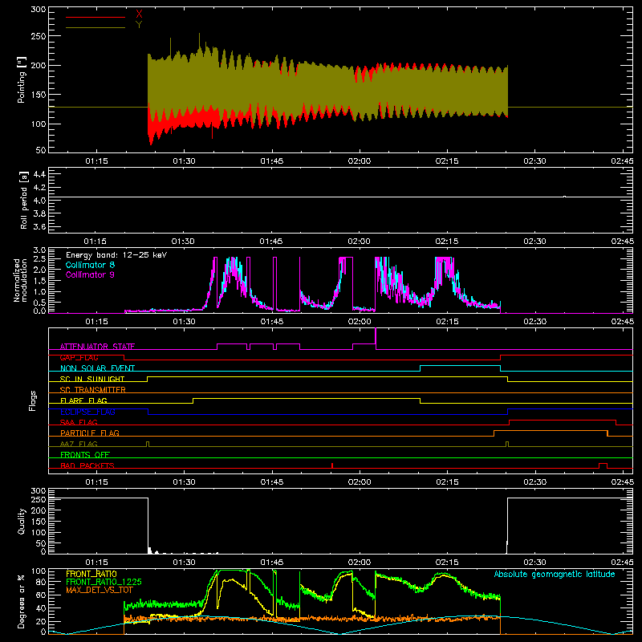Screen dimensions: 642x642
Task: Click the 01:30 tick under Flags plot
Action: (185, 482)
